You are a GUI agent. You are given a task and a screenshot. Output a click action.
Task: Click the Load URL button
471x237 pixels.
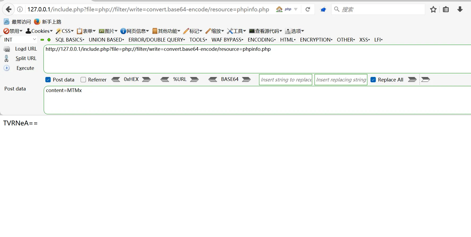(x=26, y=49)
